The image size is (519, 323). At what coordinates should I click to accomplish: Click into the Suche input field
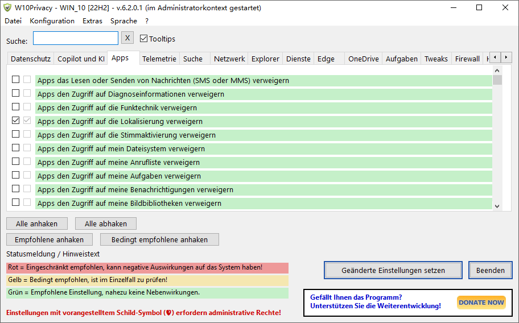click(76, 38)
